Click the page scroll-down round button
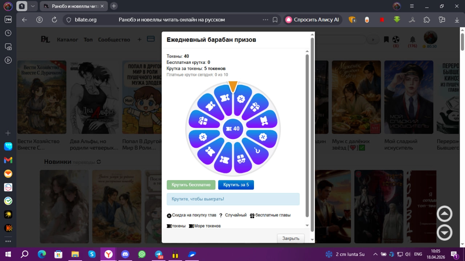Image resolution: width=465 pixels, height=261 pixels. click(x=444, y=232)
